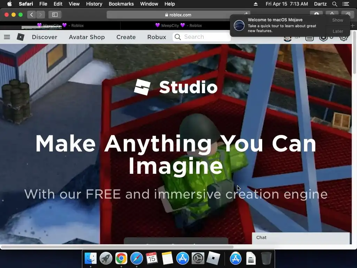The width and height of the screenshot is (357, 268).
Task: Open Notification Center from the menu bar
Action: point(345,4)
